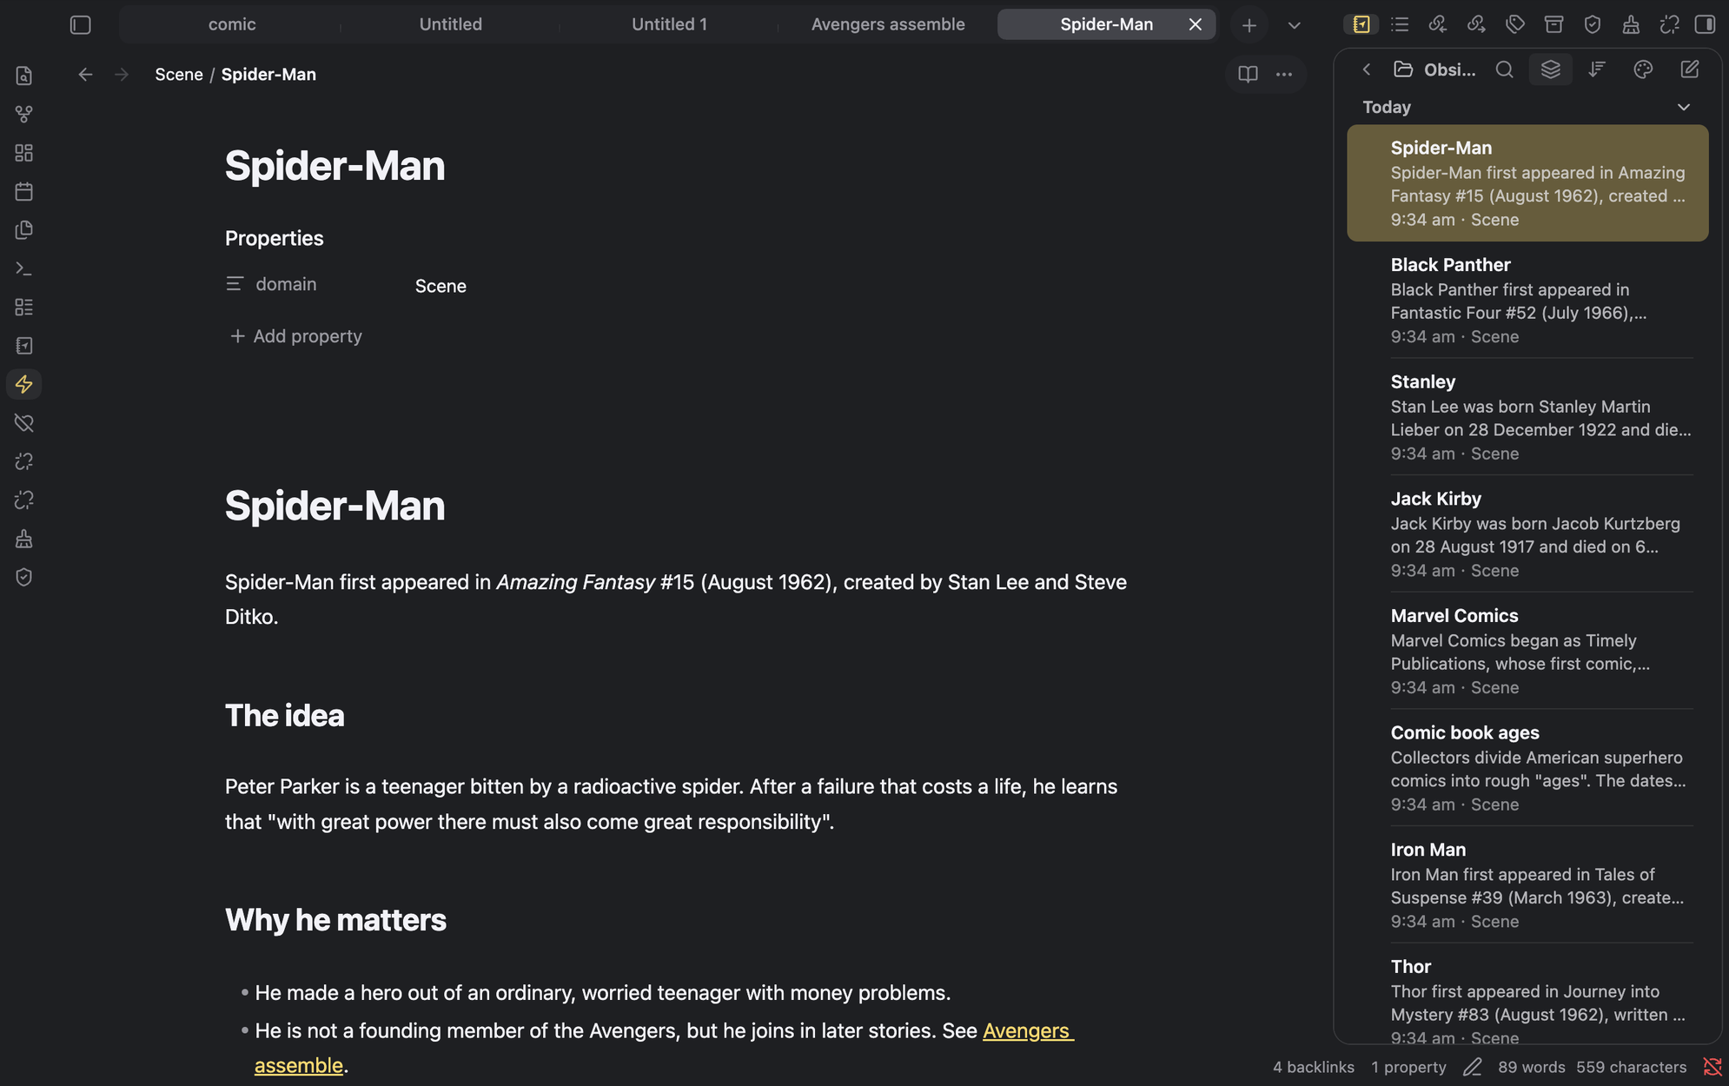This screenshot has width=1729, height=1086.
Task: Open the command palette terminal icon
Action: (x=24, y=268)
